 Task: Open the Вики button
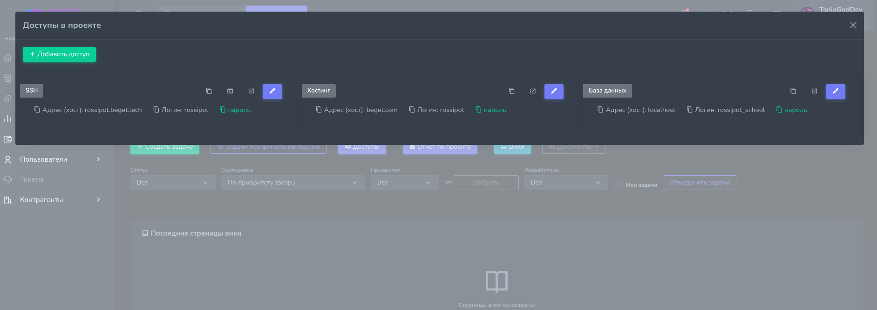click(x=512, y=149)
